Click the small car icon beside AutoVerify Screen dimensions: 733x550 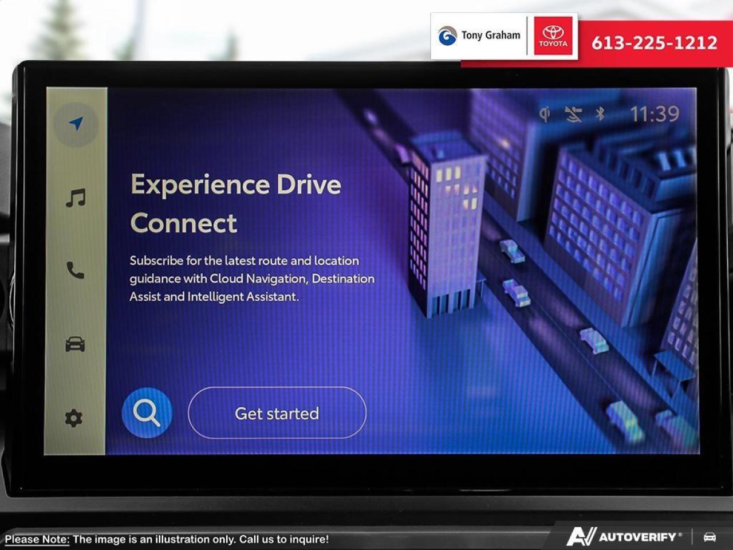click(x=710, y=537)
